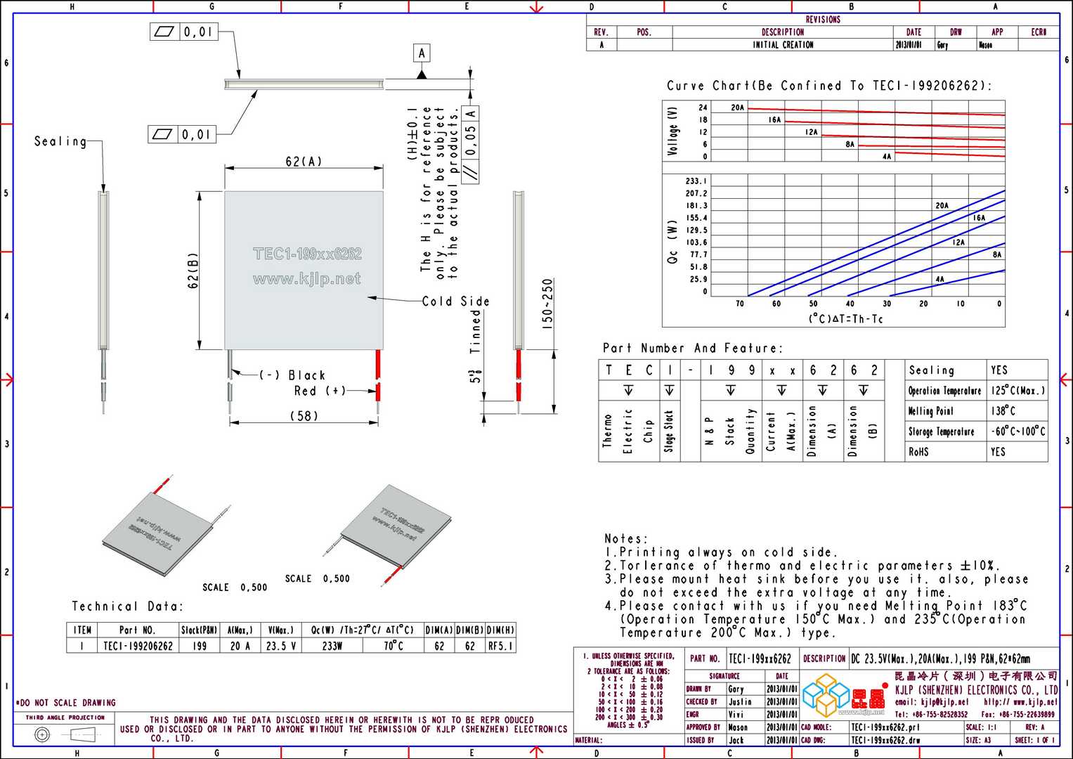Click the title block part number TEC1-199xx6262

(x=760, y=659)
